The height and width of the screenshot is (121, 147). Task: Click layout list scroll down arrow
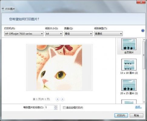[144, 102]
